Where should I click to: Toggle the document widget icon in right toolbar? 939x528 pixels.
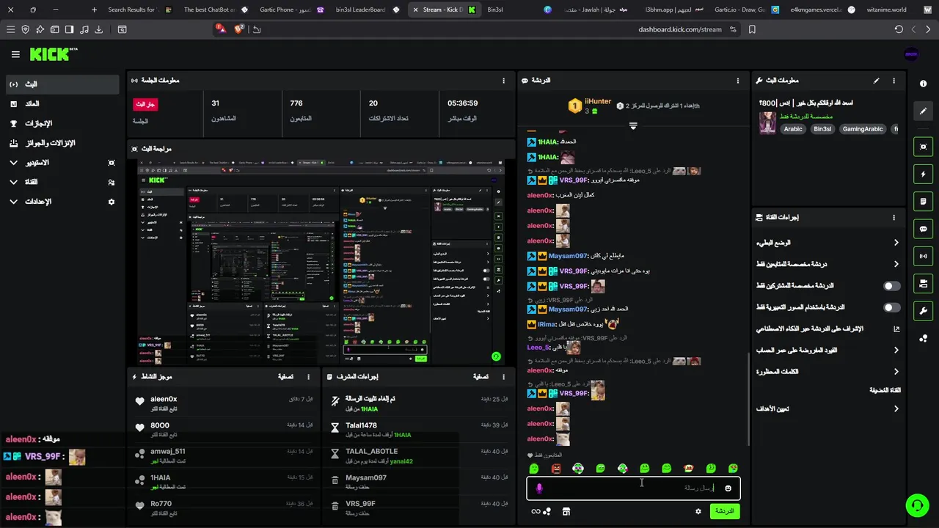[923, 202]
